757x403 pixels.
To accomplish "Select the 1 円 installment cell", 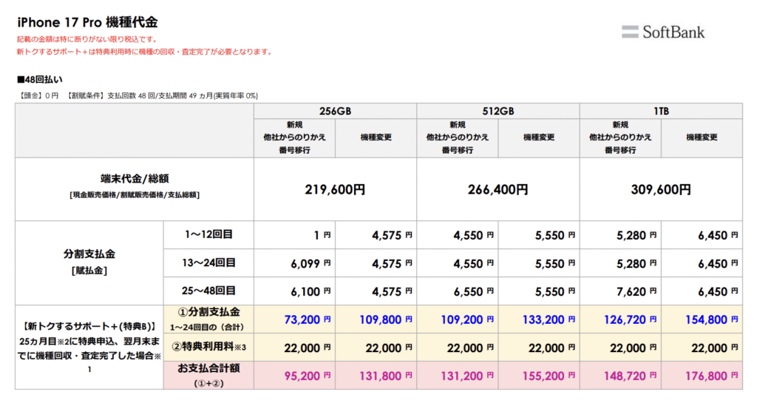I will [322, 235].
